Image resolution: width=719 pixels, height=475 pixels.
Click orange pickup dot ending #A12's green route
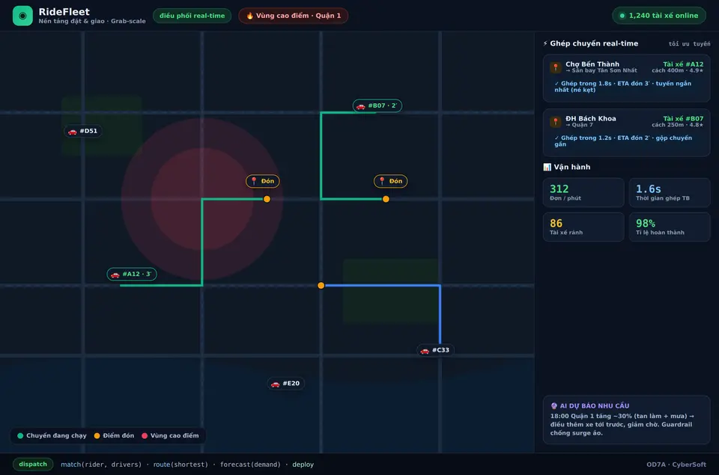point(267,199)
